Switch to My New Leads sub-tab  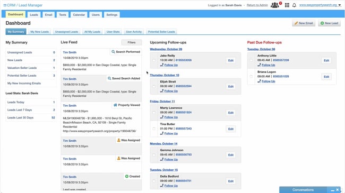[39, 32]
